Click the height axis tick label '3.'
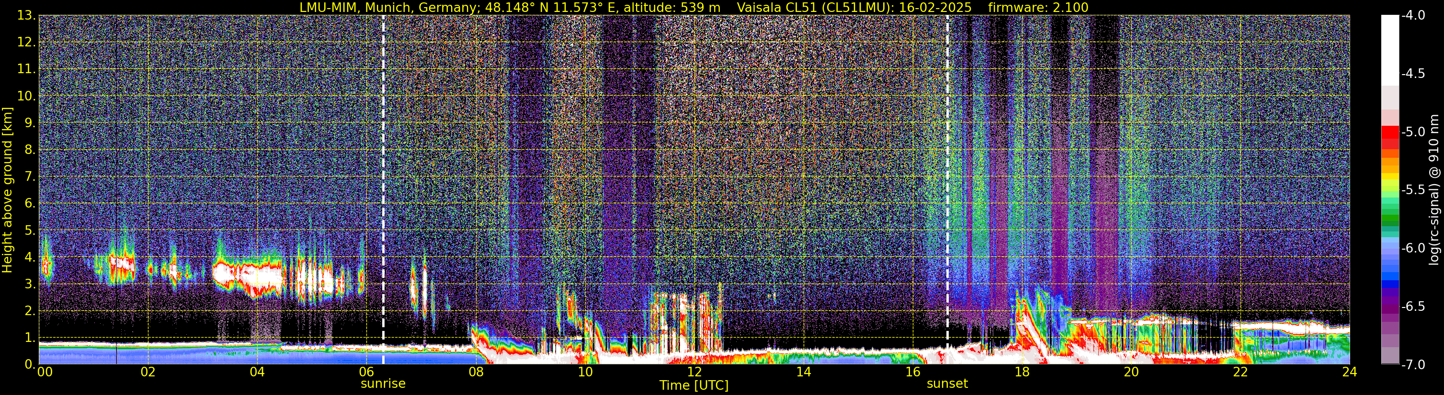 coord(29,284)
